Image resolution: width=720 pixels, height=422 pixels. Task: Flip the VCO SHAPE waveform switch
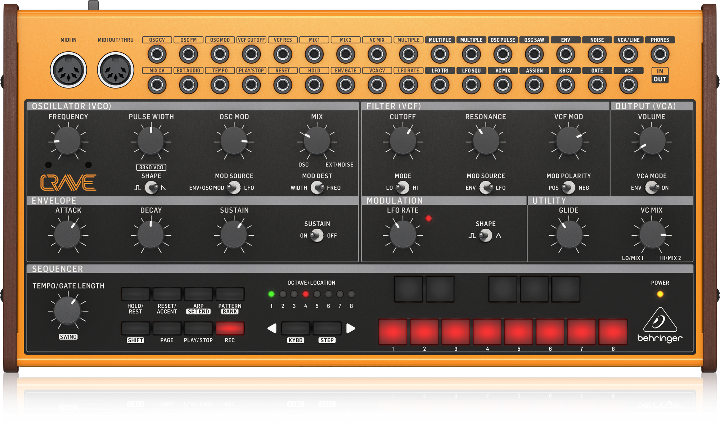coord(152,188)
